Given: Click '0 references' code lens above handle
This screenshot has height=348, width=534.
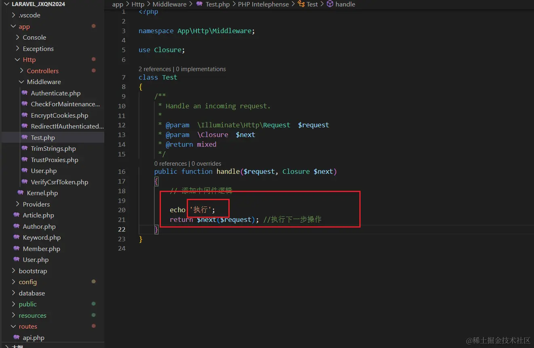Looking at the screenshot, I should click(171, 164).
